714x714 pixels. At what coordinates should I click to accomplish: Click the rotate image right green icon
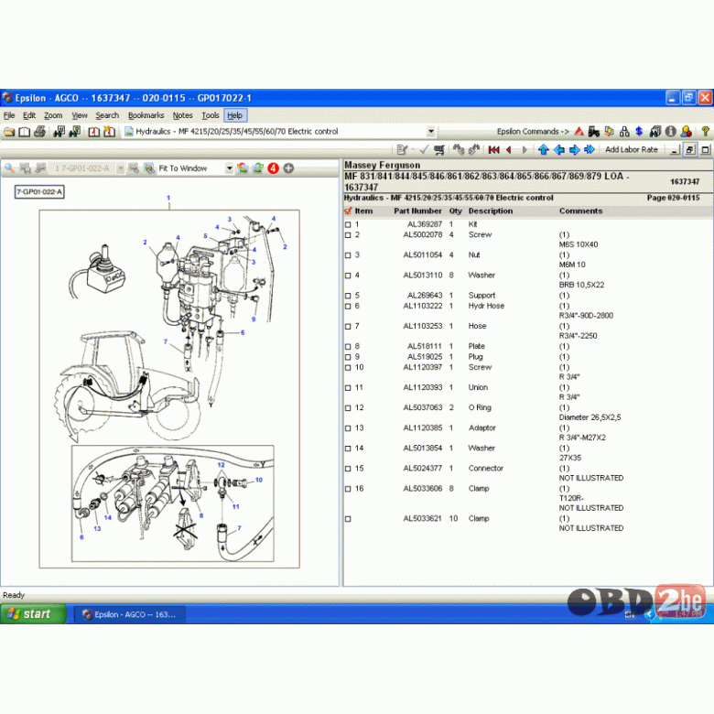(258, 168)
